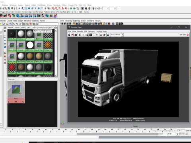
Task: Keep image icon in Render View
Action: click(101, 35)
